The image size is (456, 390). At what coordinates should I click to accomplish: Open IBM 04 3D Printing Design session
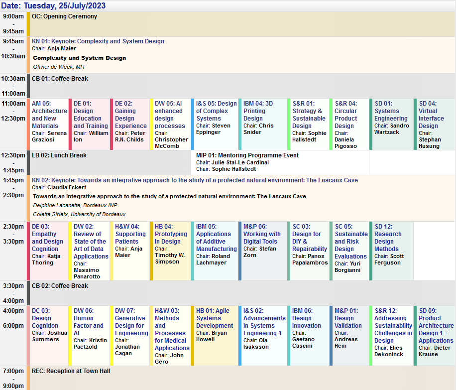258,111
